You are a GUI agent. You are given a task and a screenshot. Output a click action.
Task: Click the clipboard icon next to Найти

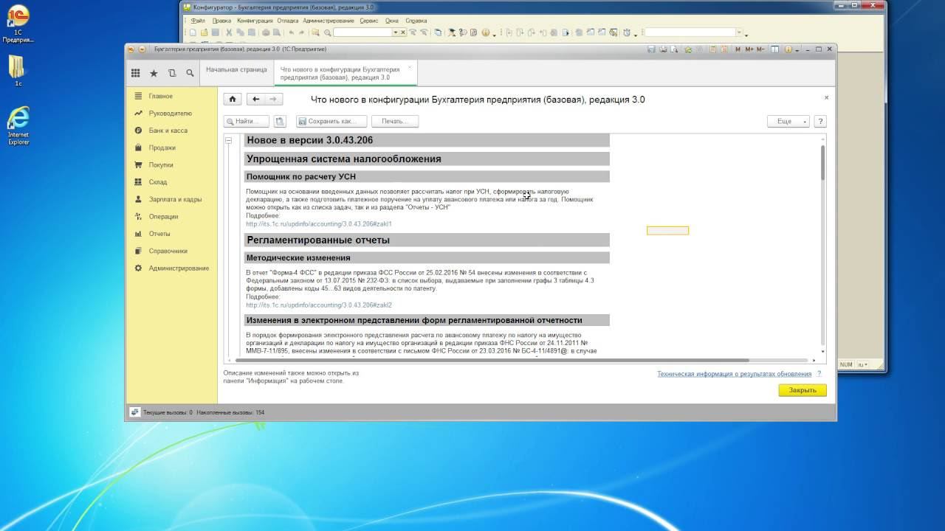click(x=280, y=121)
